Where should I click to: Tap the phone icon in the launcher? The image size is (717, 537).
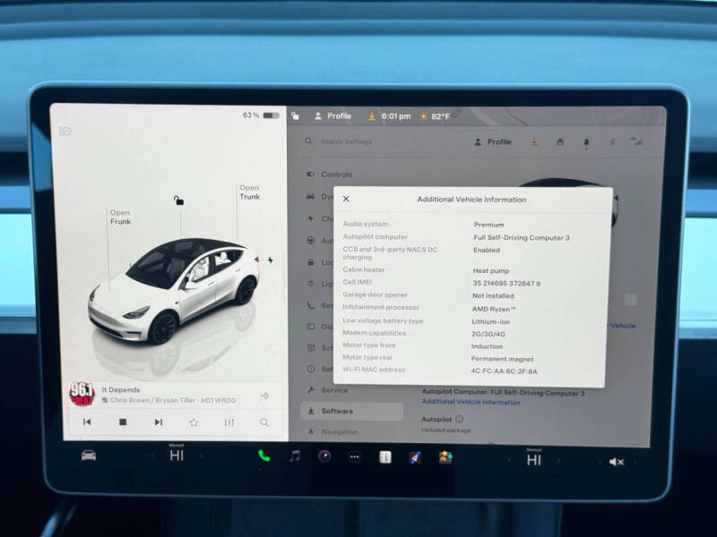(x=263, y=458)
